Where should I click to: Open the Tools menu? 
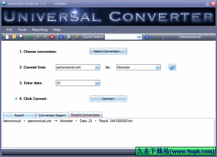click(22, 30)
